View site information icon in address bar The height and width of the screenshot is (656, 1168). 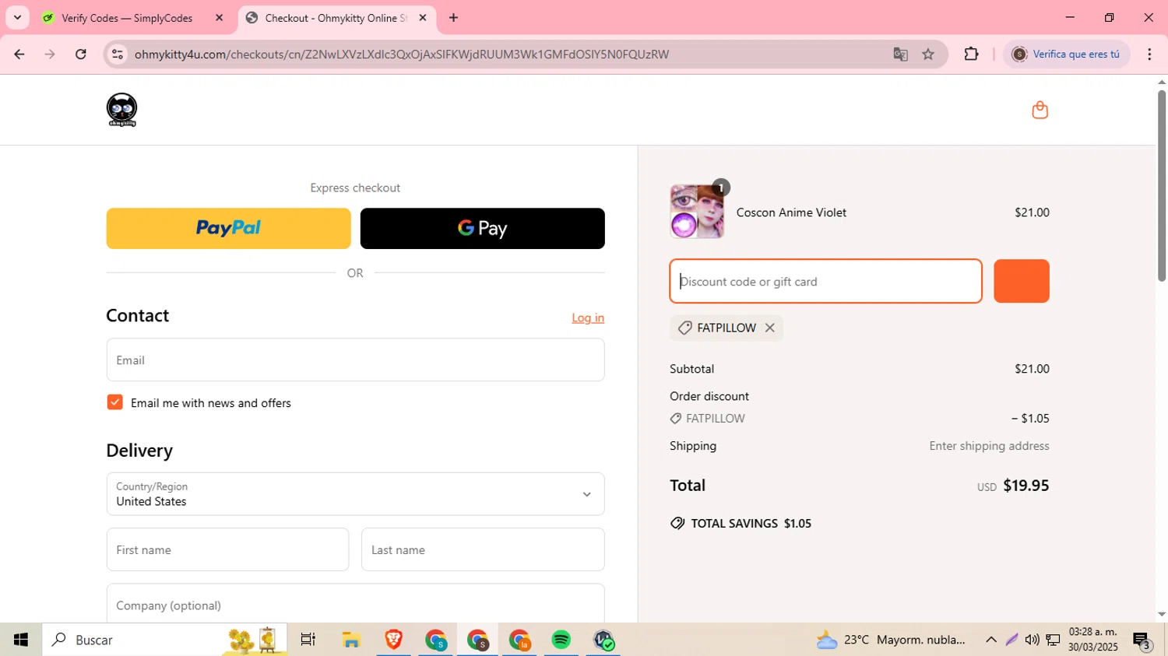(x=118, y=54)
